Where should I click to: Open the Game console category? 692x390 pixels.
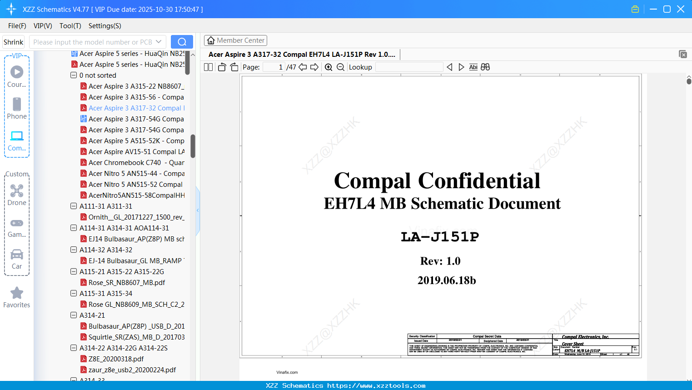[17, 227]
